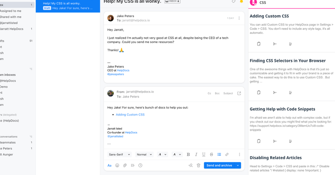Click the emoji picker icon
Image resolution: width=335 pixels, height=175 pixels.
117,165
